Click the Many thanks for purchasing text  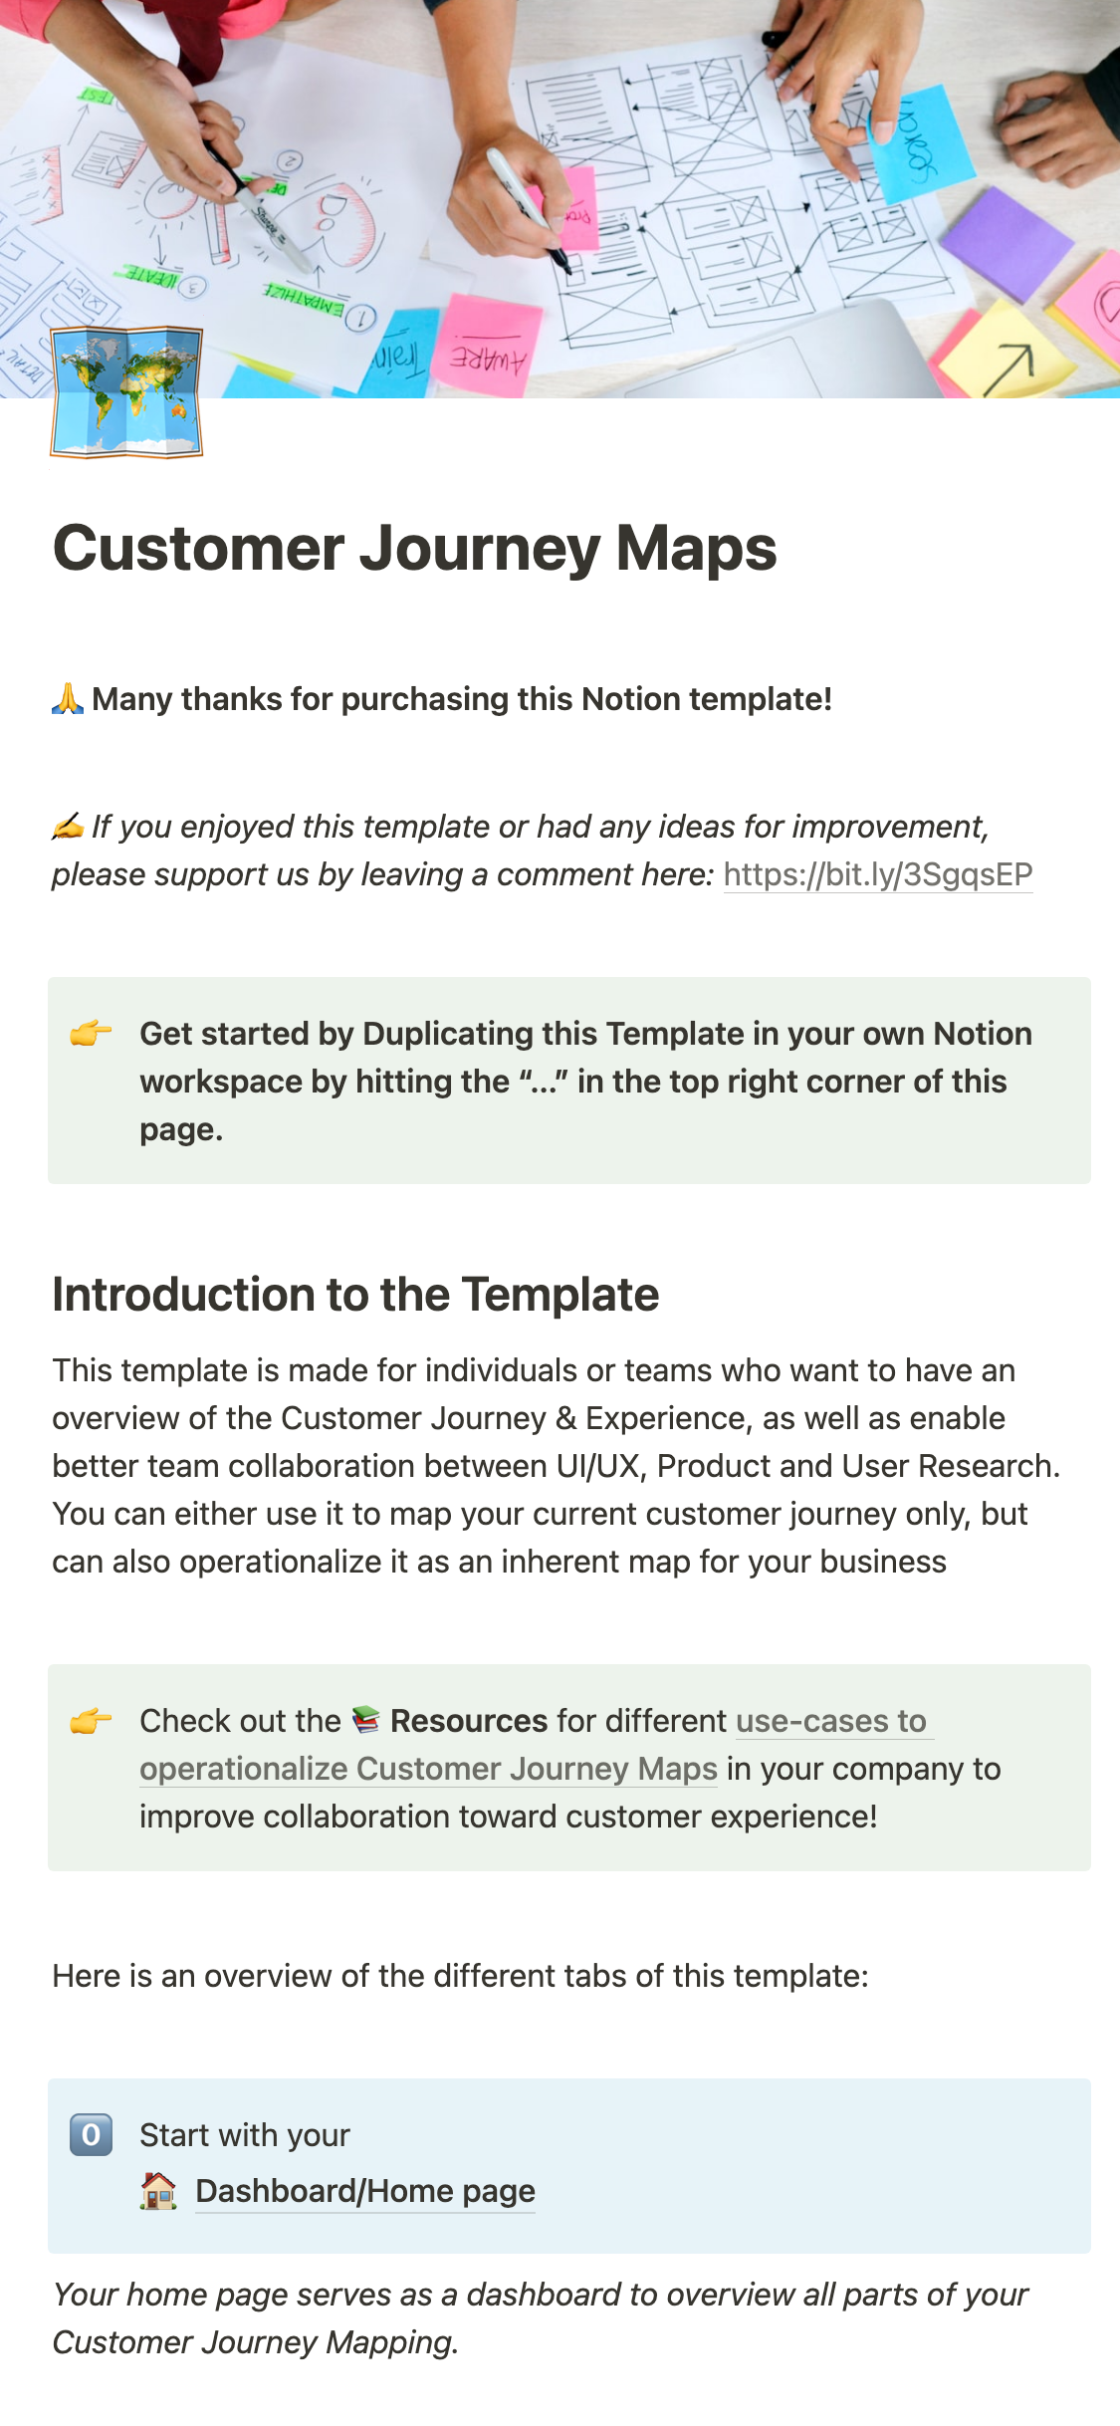tap(462, 699)
